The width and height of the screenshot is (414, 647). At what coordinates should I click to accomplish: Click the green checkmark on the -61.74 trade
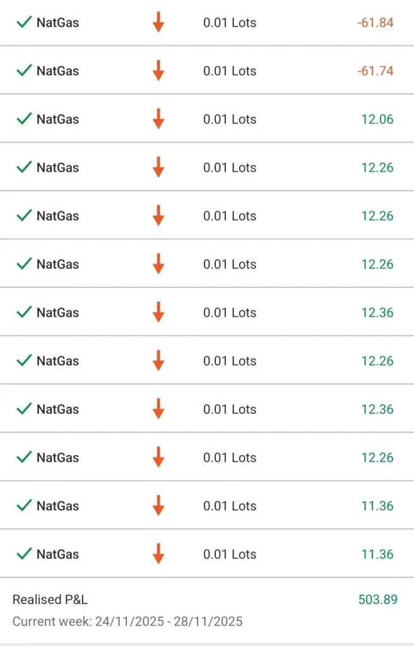[24, 71]
